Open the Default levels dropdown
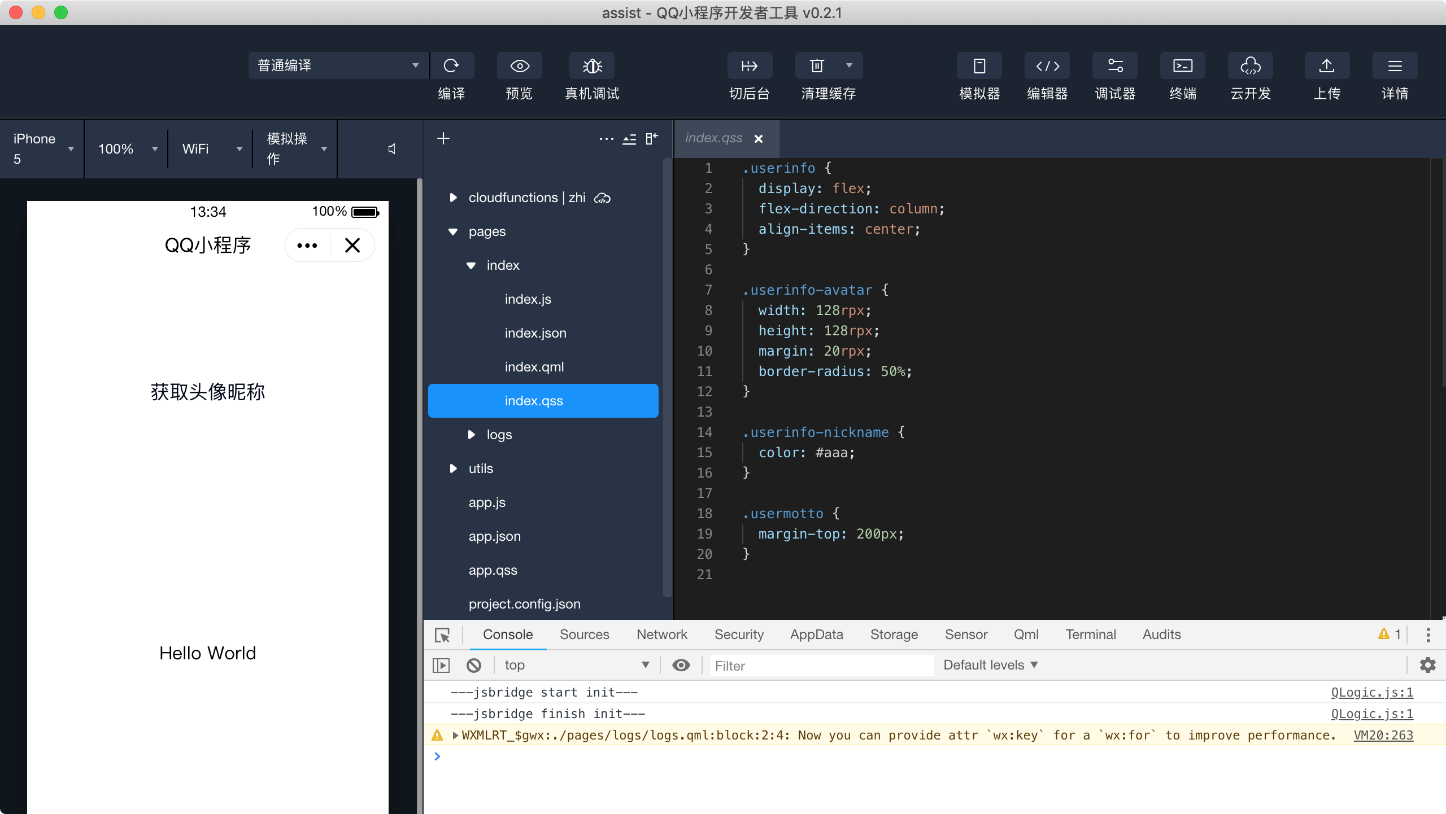This screenshot has height=814, width=1446. coord(990,665)
